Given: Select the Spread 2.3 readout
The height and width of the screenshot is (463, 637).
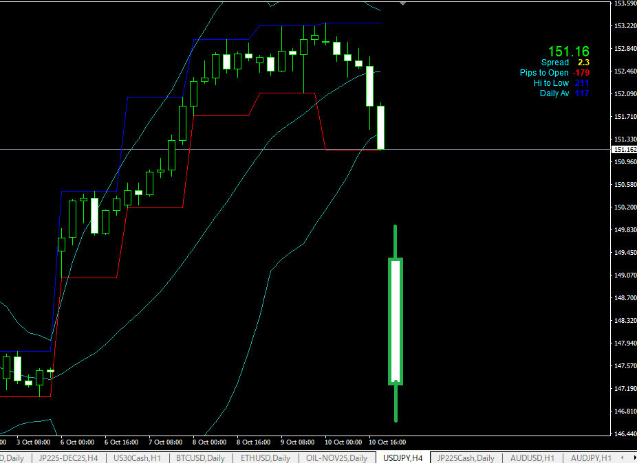Looking at the screenshot, I should pos(565,63).
